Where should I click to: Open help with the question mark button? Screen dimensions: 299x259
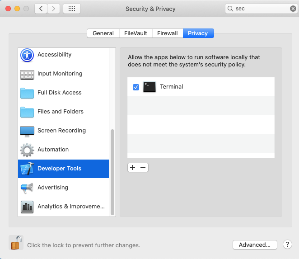click(287, 245)
